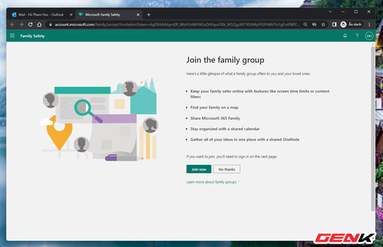This screenshot has width=383, height=247.
Task: Click the family group illustration
Action: pyautogui.click(x=99, y=119)
